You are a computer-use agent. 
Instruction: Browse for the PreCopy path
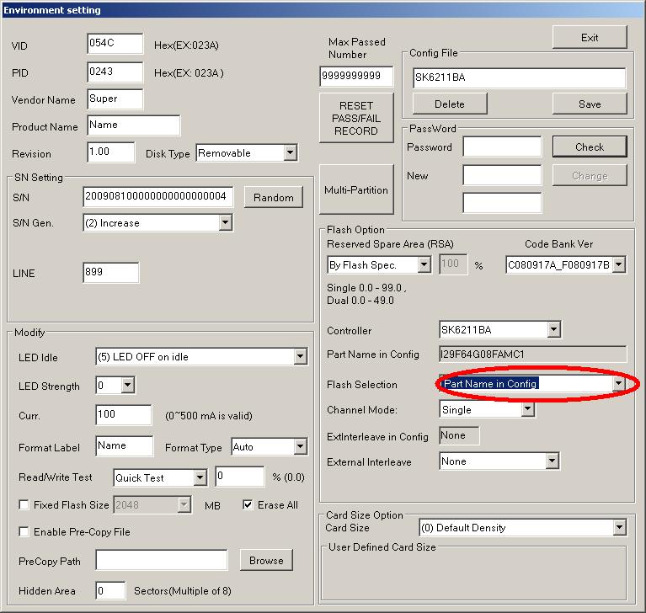(266, 560)
